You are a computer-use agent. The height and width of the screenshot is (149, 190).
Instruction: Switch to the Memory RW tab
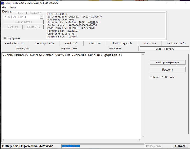coord(23,49)
